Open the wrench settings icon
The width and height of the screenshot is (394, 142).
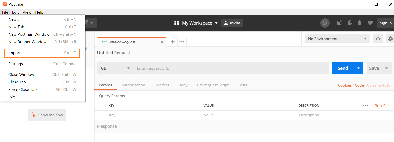350,23
